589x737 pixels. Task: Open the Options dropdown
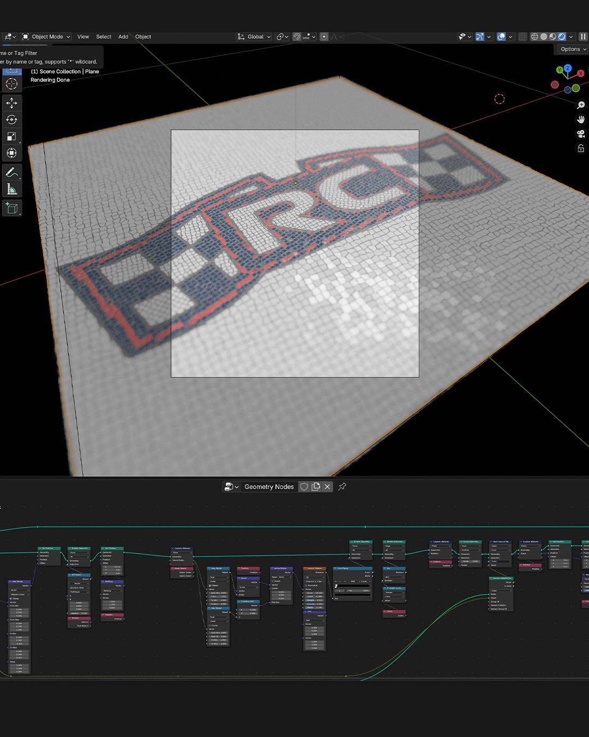[573, 49]
